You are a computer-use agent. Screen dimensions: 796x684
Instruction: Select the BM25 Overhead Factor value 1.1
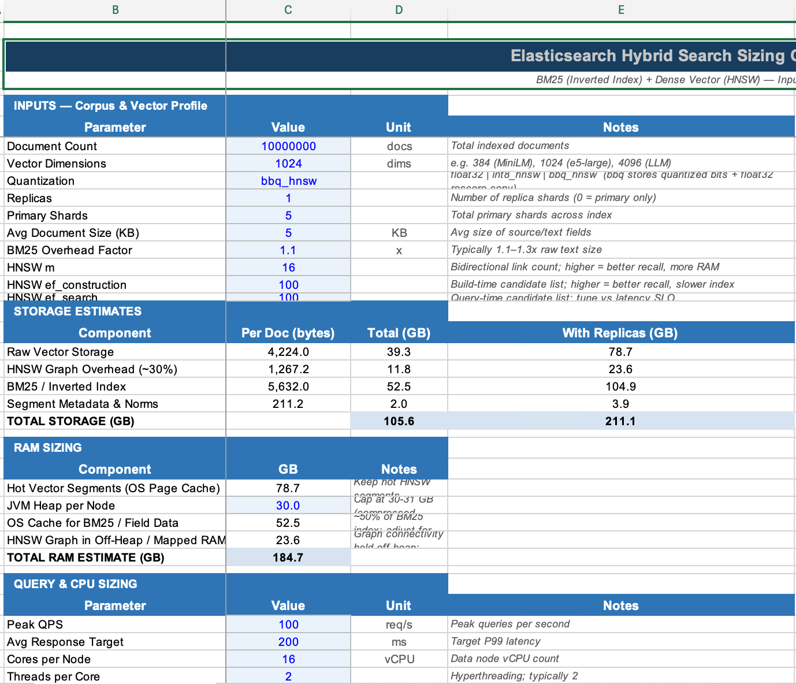(x=288, y=250)
